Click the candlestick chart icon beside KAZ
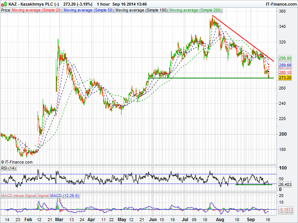 click(4, 4)
